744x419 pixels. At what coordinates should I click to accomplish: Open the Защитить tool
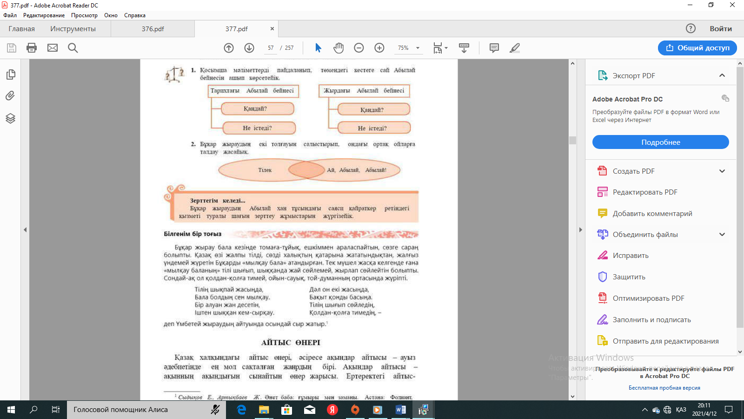point(629,277)
